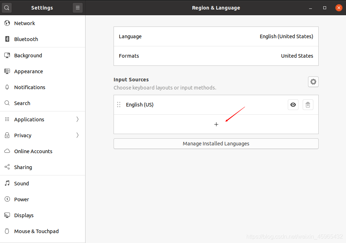
Task: Expand the Applications submenu chevron
Action: (x=77, y=119)
